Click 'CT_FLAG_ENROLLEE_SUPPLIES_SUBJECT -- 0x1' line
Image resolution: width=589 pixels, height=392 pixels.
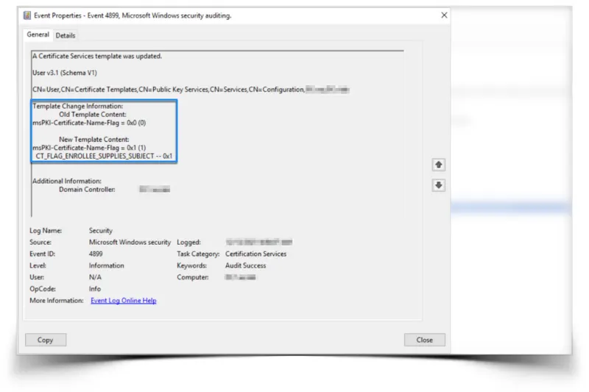104,156
